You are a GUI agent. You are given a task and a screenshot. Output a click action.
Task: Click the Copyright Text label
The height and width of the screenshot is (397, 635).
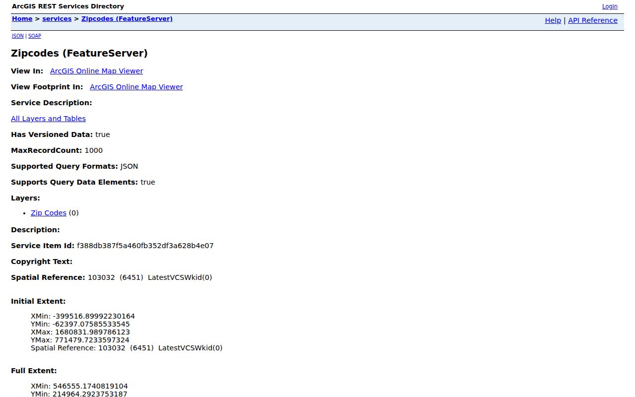(x=42, y=262)
